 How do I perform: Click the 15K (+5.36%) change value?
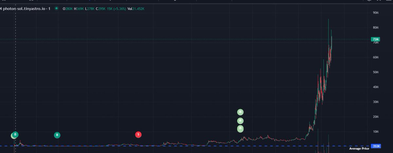(x=116, y=9)
